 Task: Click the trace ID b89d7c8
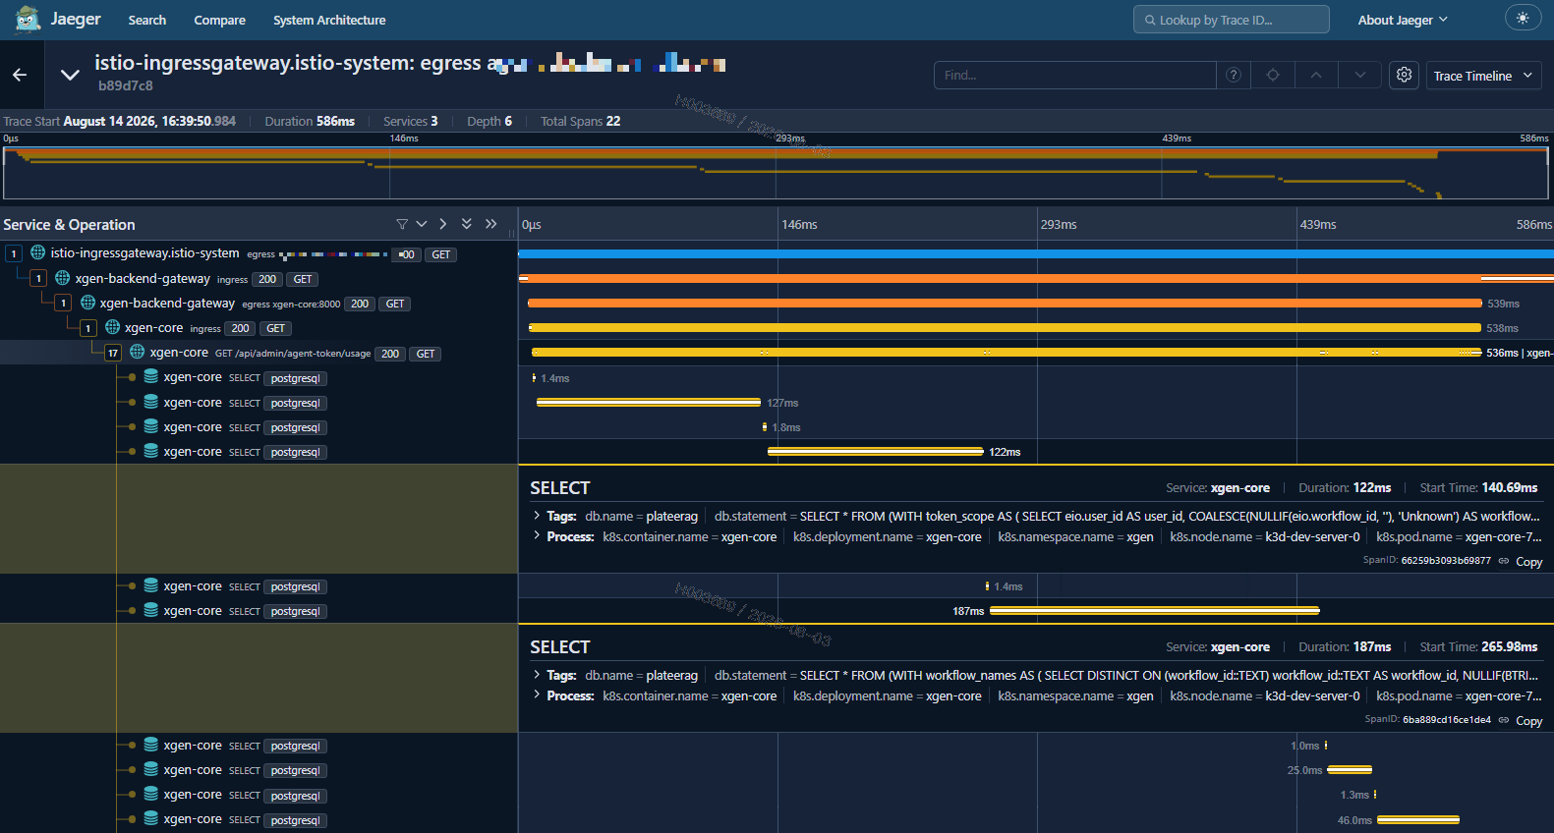(126, 85)
